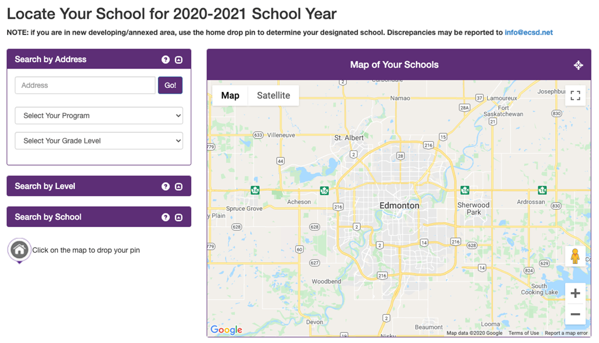Open help for Search by Level

click(166, 187)
